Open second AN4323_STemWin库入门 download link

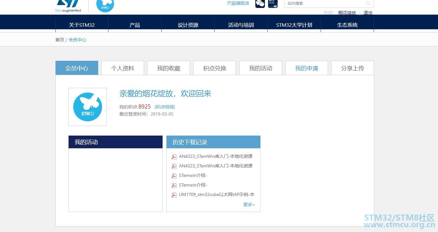[216, 166]
